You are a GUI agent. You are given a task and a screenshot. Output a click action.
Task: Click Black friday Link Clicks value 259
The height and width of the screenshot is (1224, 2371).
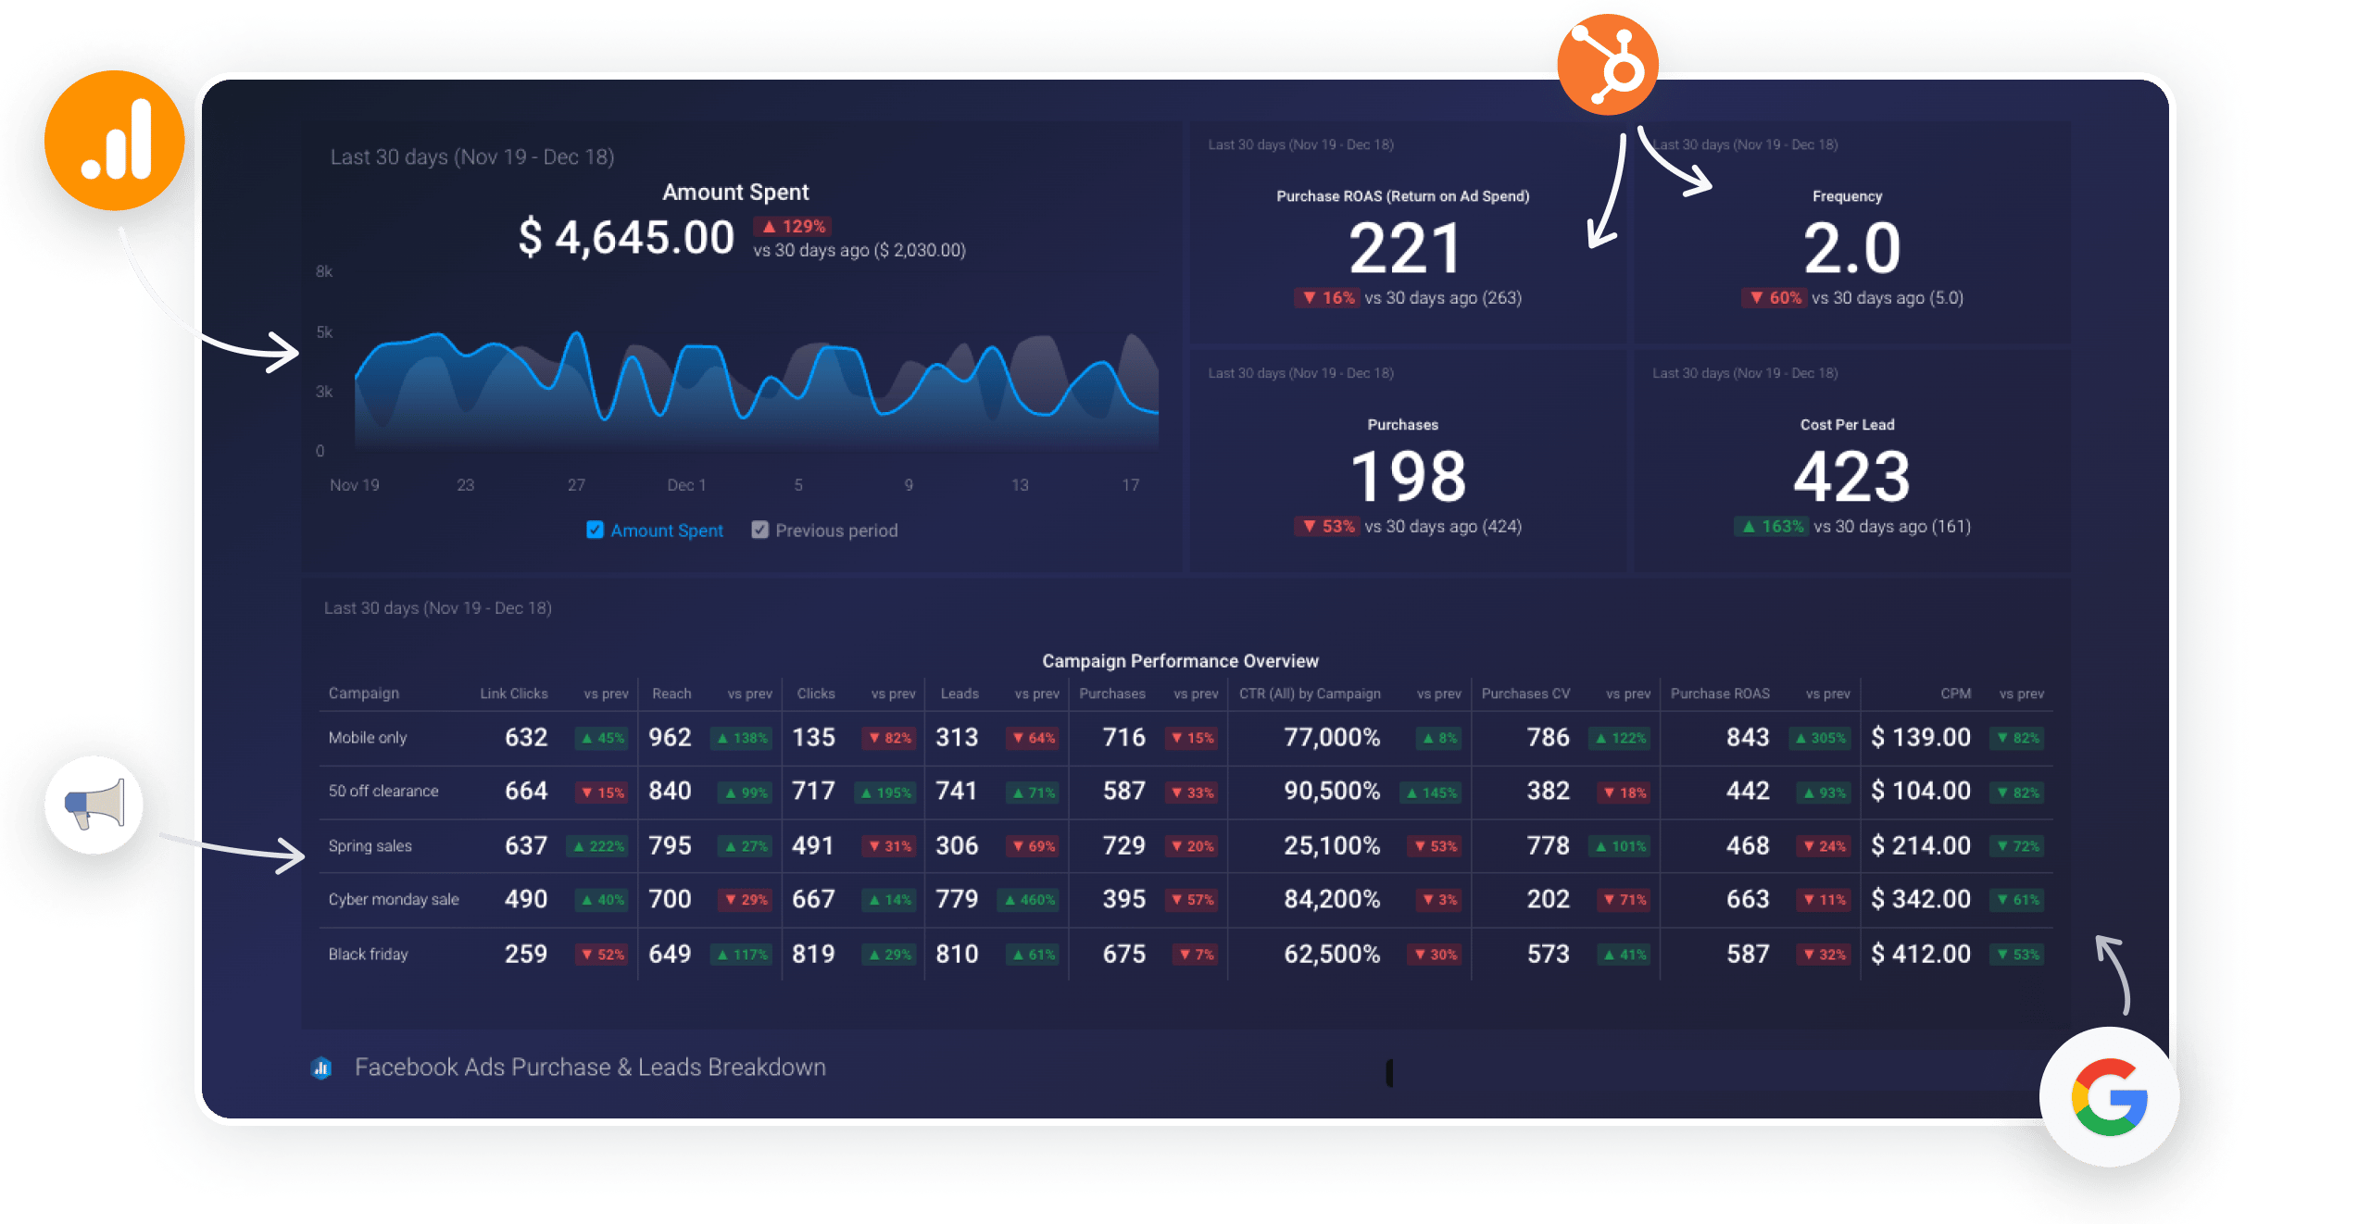click(526, 954)
